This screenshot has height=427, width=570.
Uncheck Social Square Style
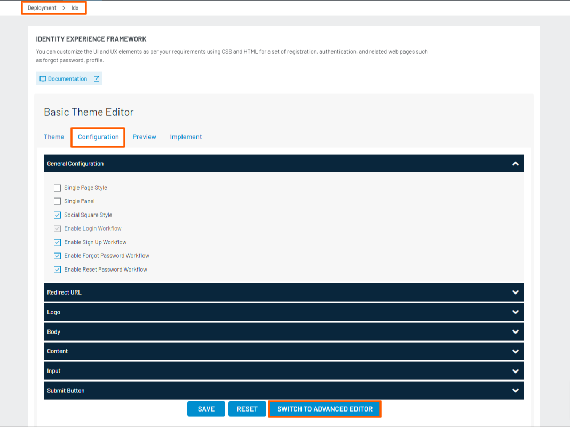58,215
